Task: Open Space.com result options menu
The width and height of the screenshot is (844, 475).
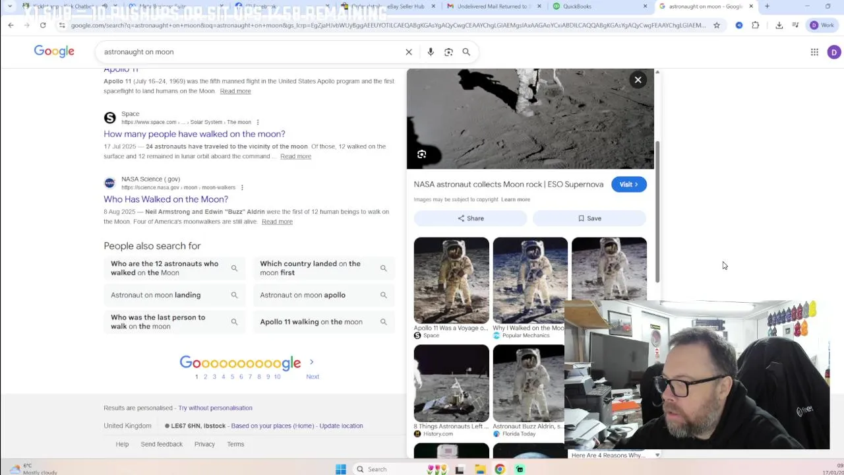Action: point(257,122)
